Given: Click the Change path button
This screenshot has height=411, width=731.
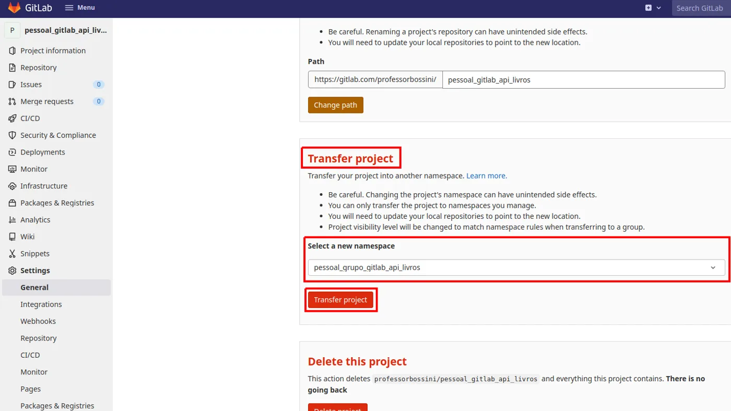Looking at the screenshot, I should click(336, 105).
